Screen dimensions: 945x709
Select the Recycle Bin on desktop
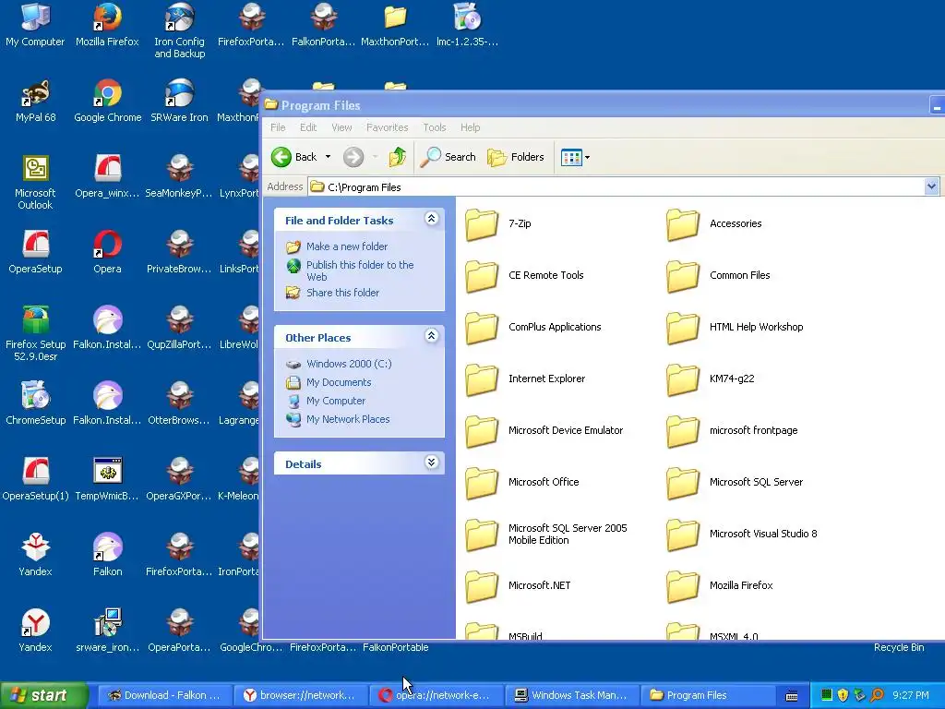899,647
